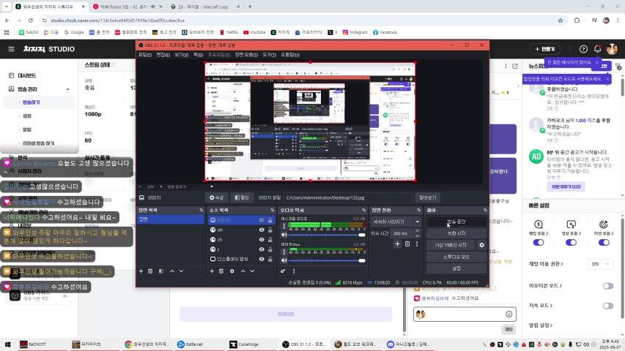Pop out chat window icon
This screenshot has width=625, height=351.
[515, 66]
